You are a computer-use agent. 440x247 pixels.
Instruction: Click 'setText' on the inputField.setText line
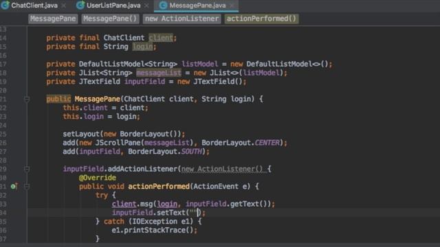(x=171, y=213)
